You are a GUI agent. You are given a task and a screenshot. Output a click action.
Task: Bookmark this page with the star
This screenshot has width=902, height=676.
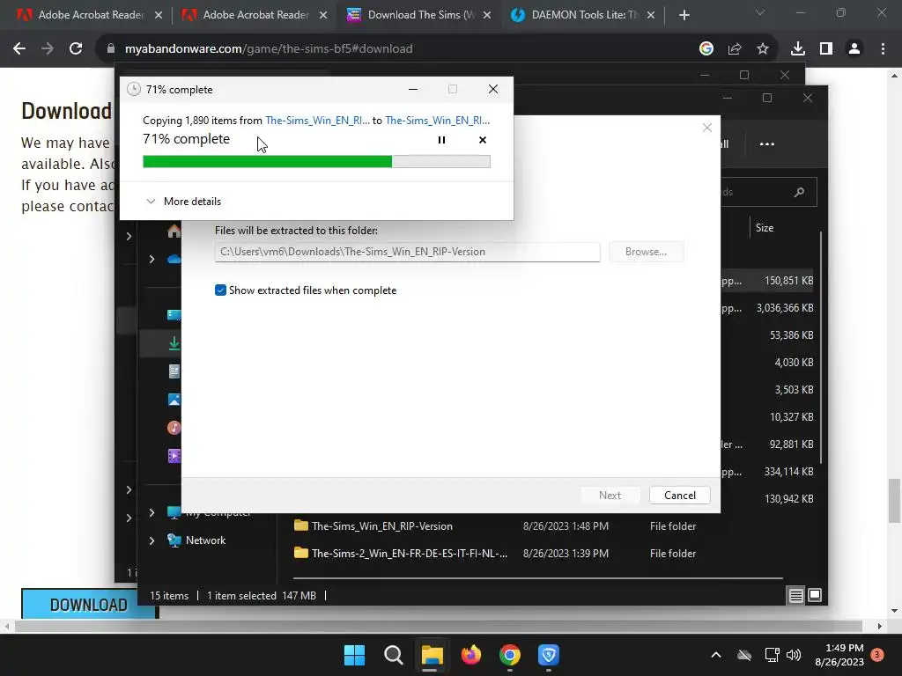(763, 49)
